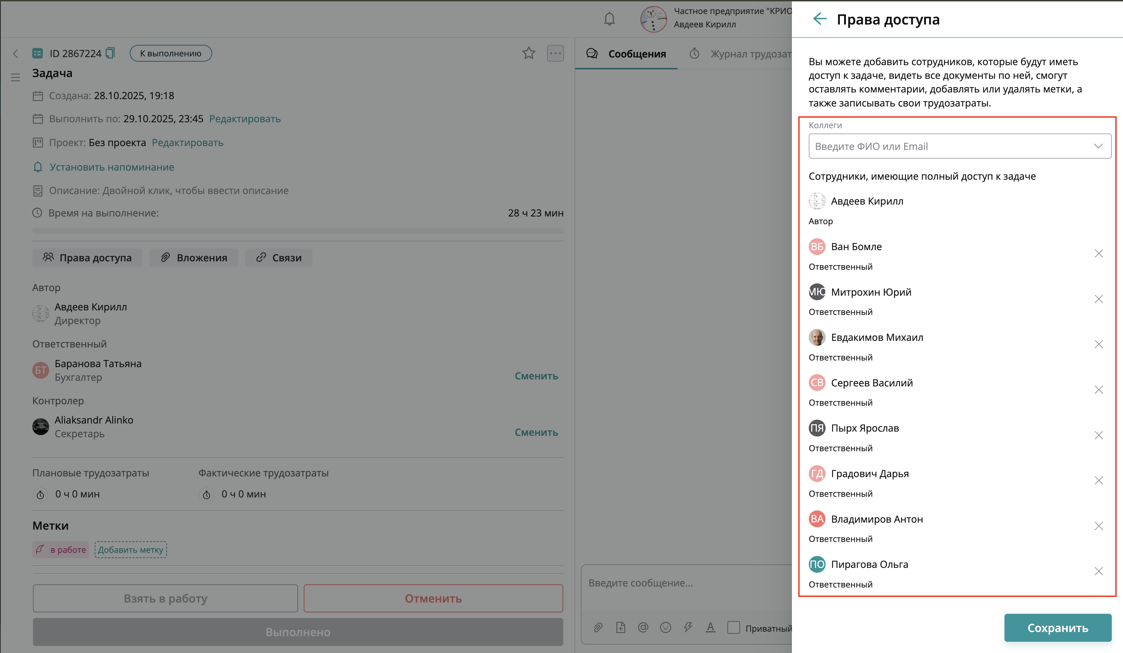Image resolution: width=1123 pixels, height=653 pixels.
Task: Click the Сохранить button
Action: tap(1057, 628)
